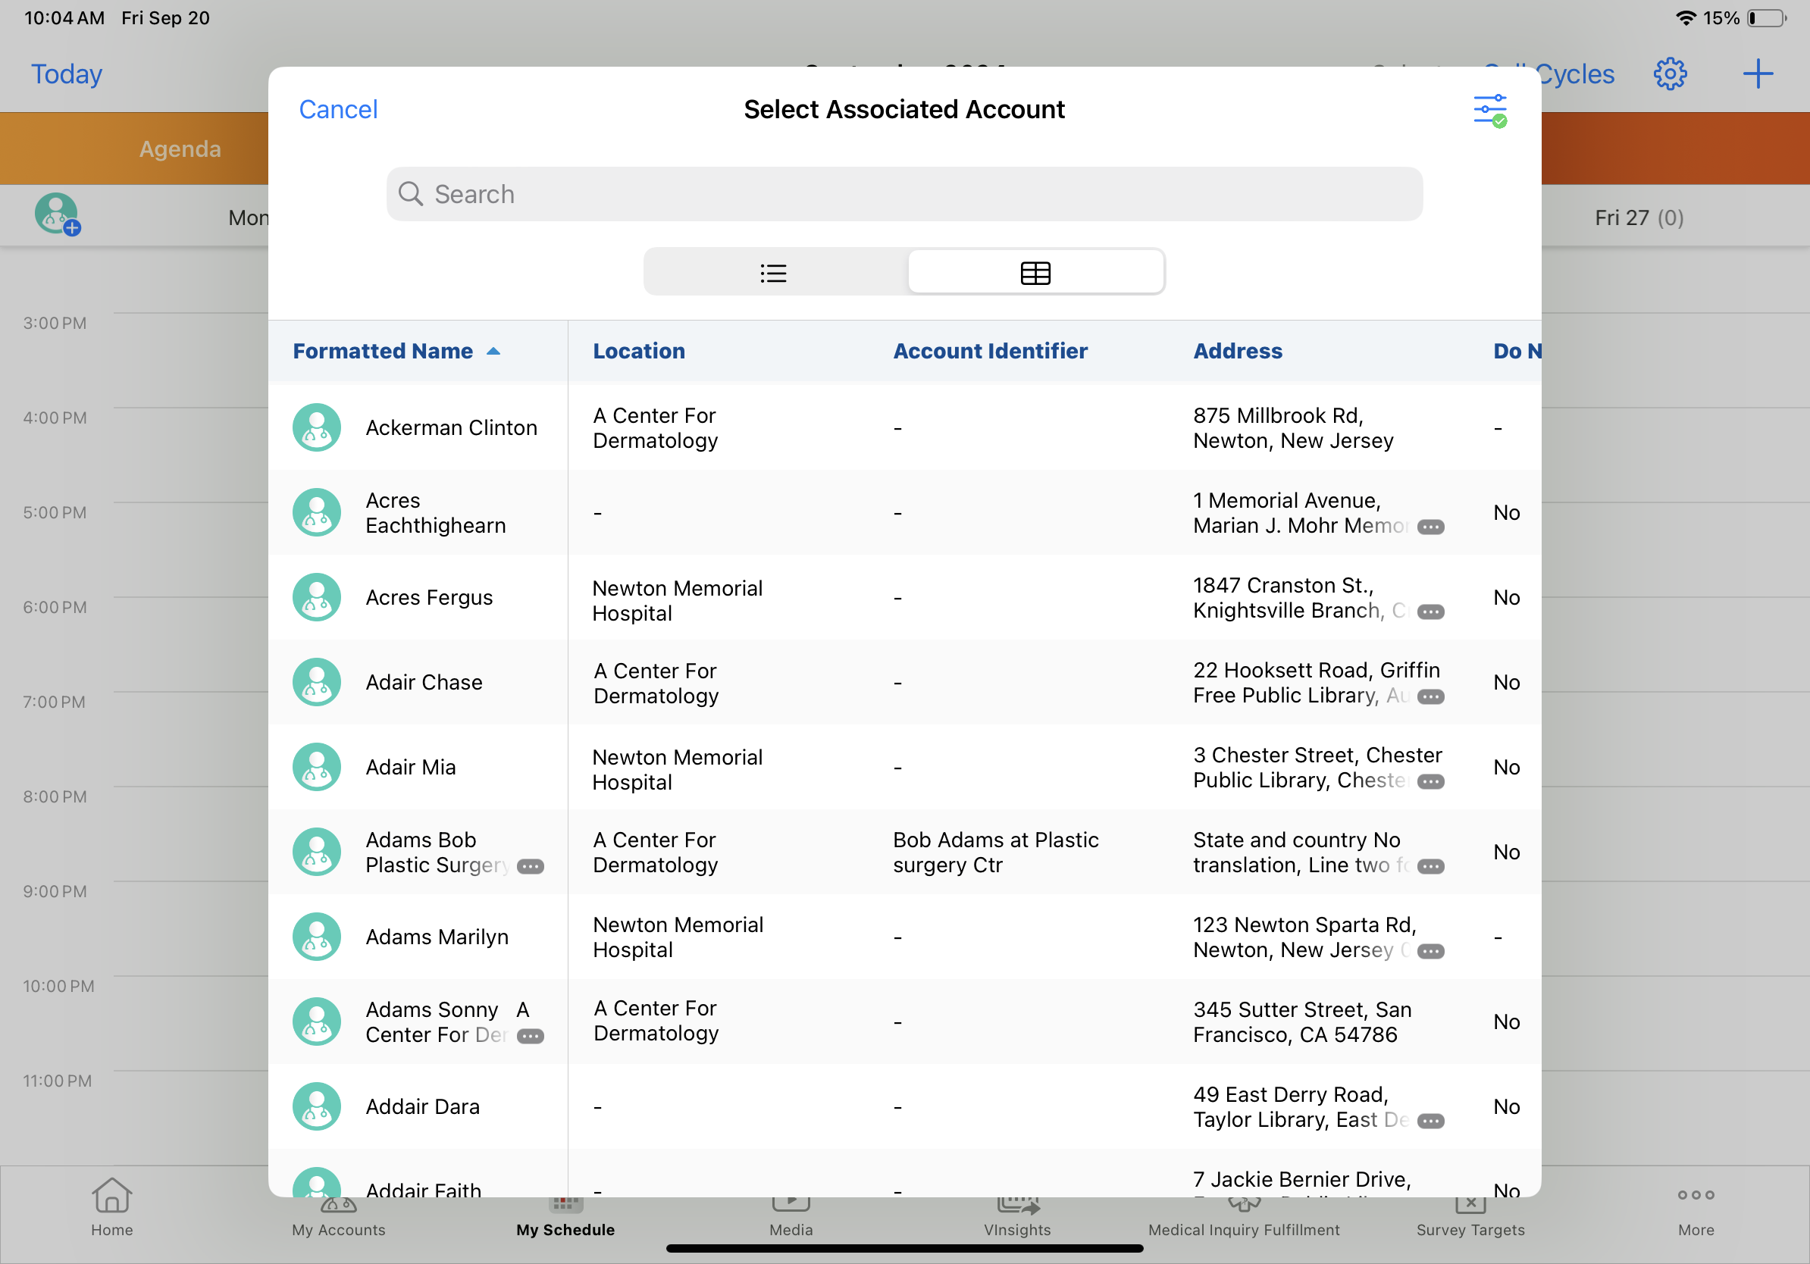Switch to list view
The height and width of the screenshot is (1264, 1810).
774,273
